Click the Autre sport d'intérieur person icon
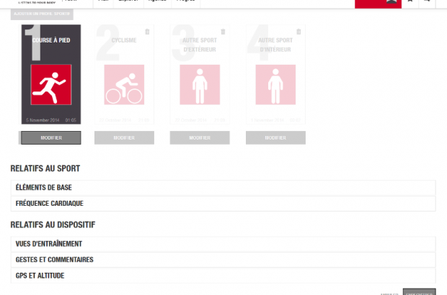 click(x=275, y=85)
